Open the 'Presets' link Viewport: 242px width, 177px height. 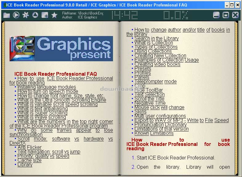[x=143, y=69]
